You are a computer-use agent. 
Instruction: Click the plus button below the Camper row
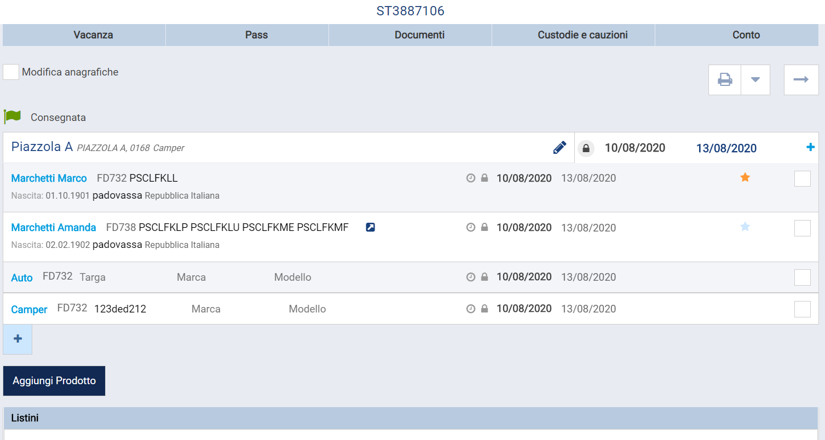(18, 339)
